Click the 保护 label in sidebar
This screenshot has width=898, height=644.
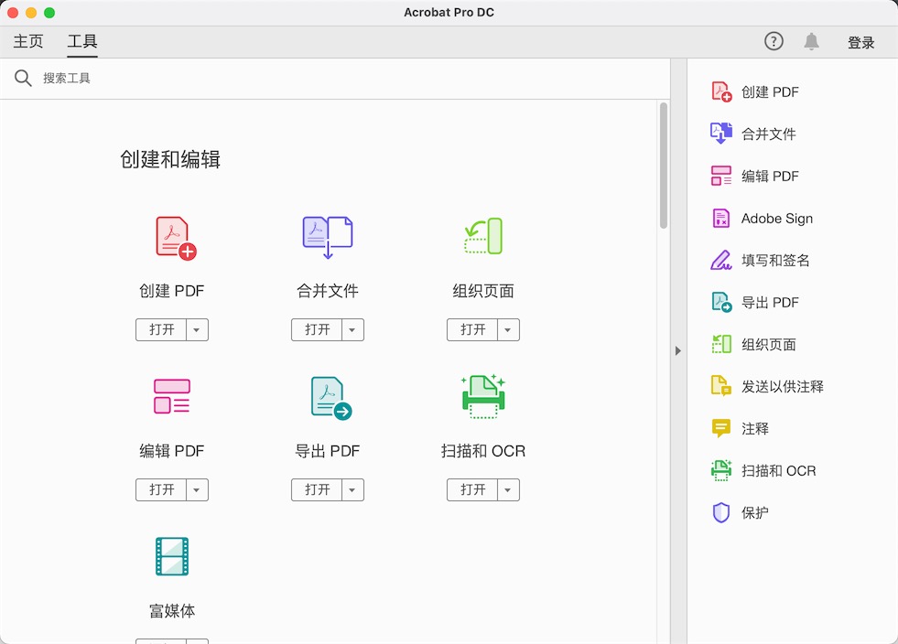point(755,512)
